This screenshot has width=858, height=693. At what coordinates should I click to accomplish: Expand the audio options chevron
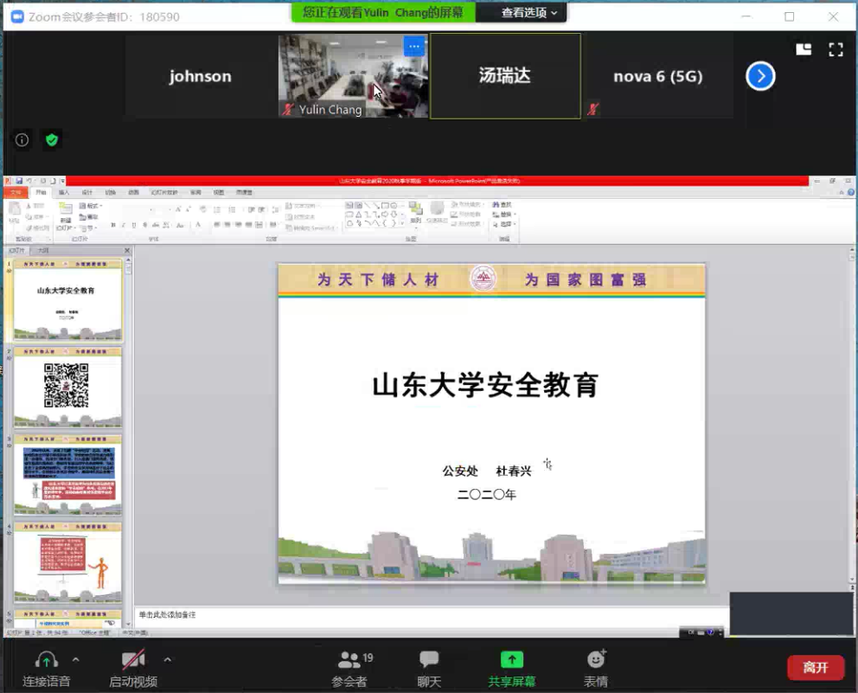[76, 659]
